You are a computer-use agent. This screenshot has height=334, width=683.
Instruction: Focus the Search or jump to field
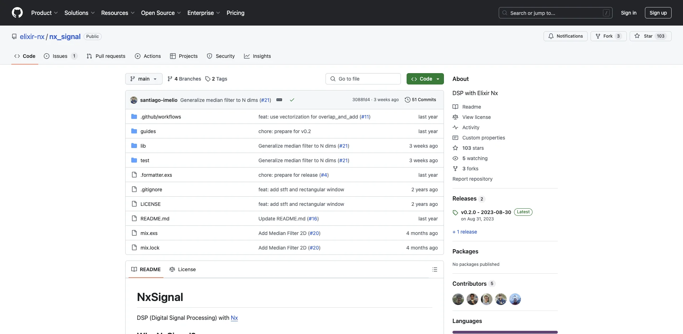tap(555, 13)
